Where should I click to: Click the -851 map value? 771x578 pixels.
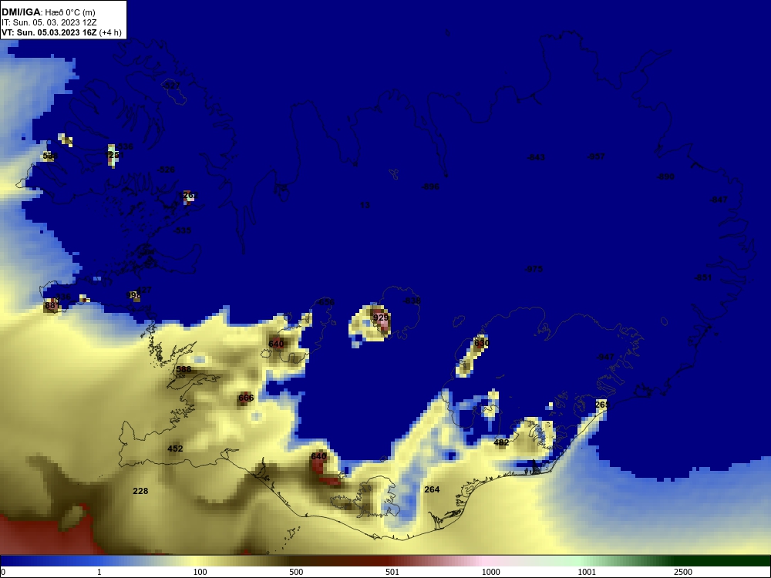703,277
